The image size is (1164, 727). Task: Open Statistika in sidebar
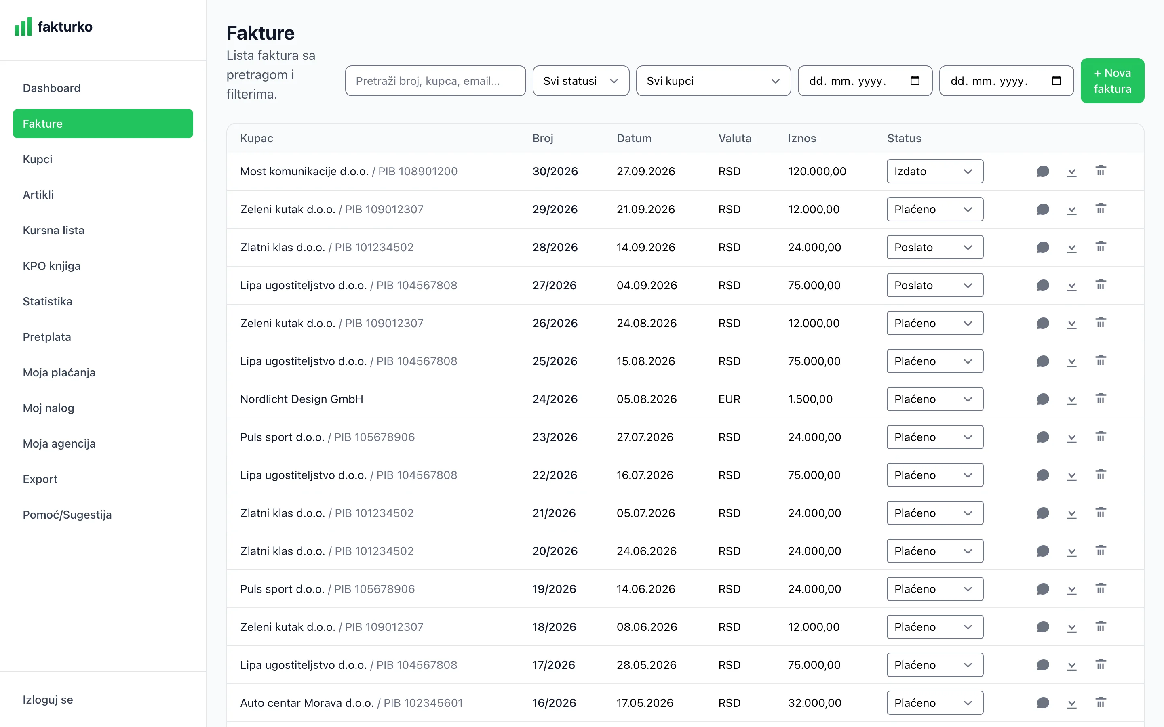103,301
